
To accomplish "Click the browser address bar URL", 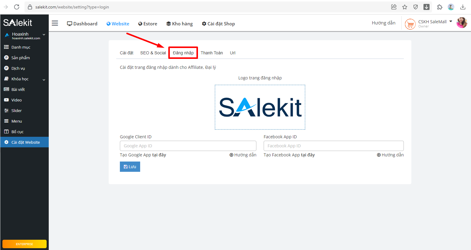I will click(72, 7).
